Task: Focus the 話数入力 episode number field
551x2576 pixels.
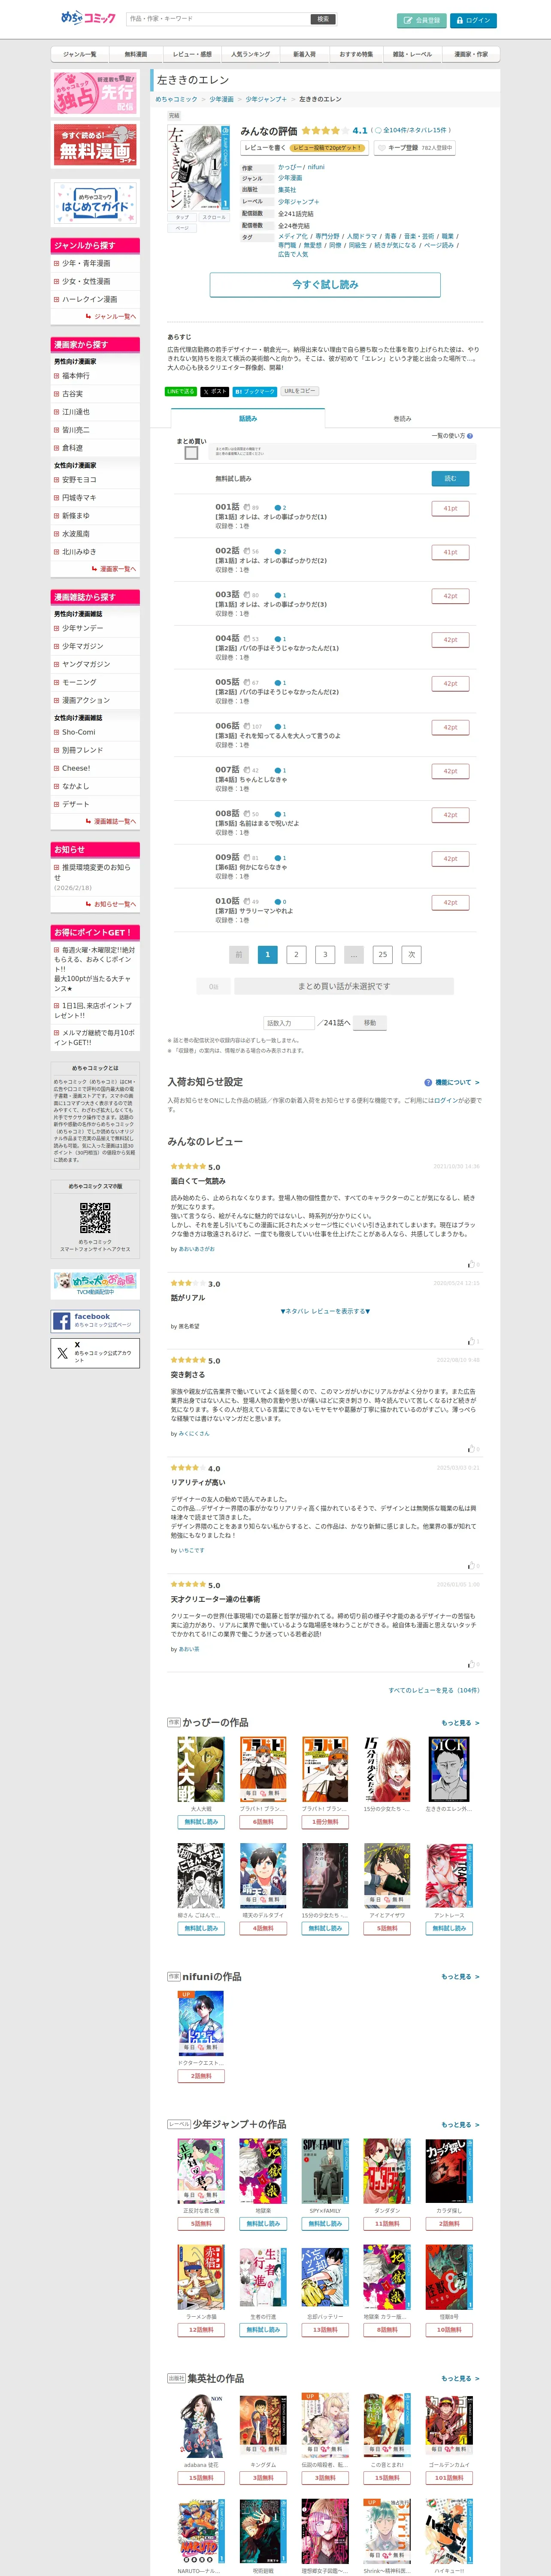Action: click(289, 1023)
